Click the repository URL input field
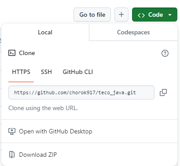The image size is (180, 166). 81,92
